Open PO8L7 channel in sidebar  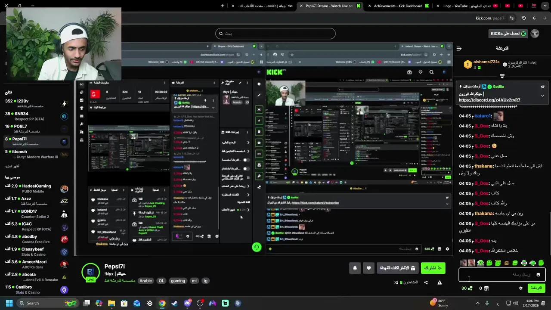(36, 128)
